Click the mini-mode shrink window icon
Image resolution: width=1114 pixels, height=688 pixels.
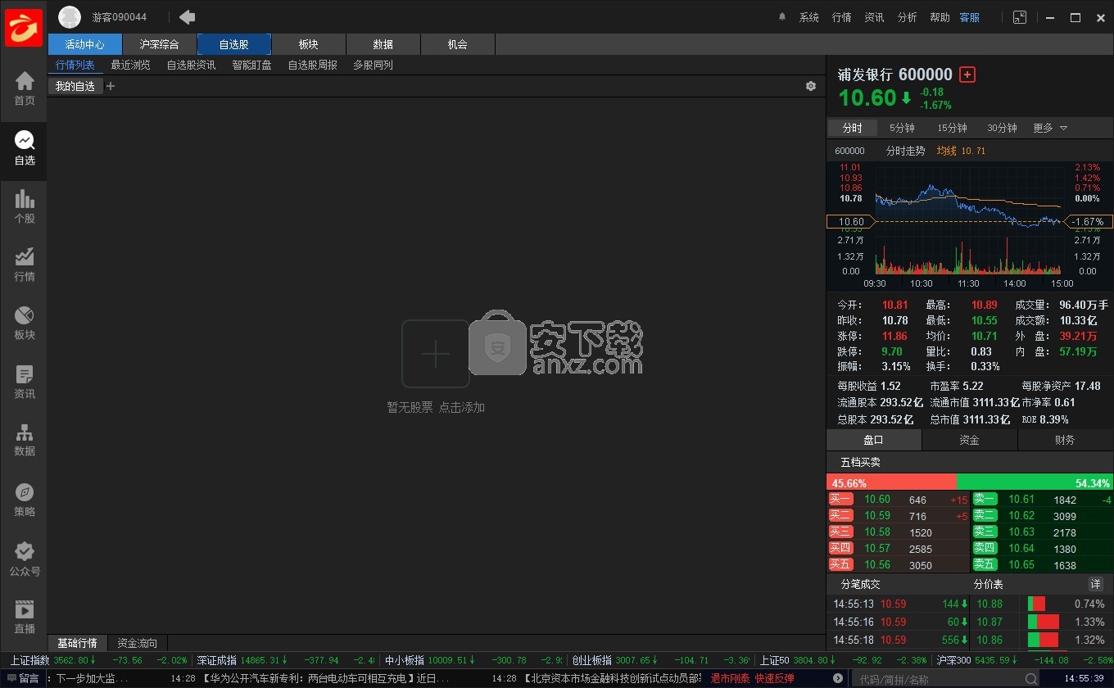point(1020,17)
